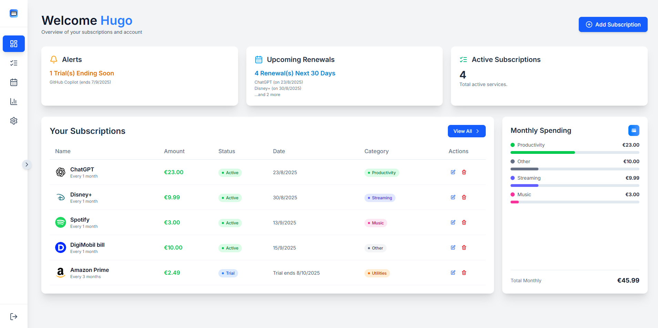Click the Spotify logo icon
658x328 pixels.
pos(61,222)
